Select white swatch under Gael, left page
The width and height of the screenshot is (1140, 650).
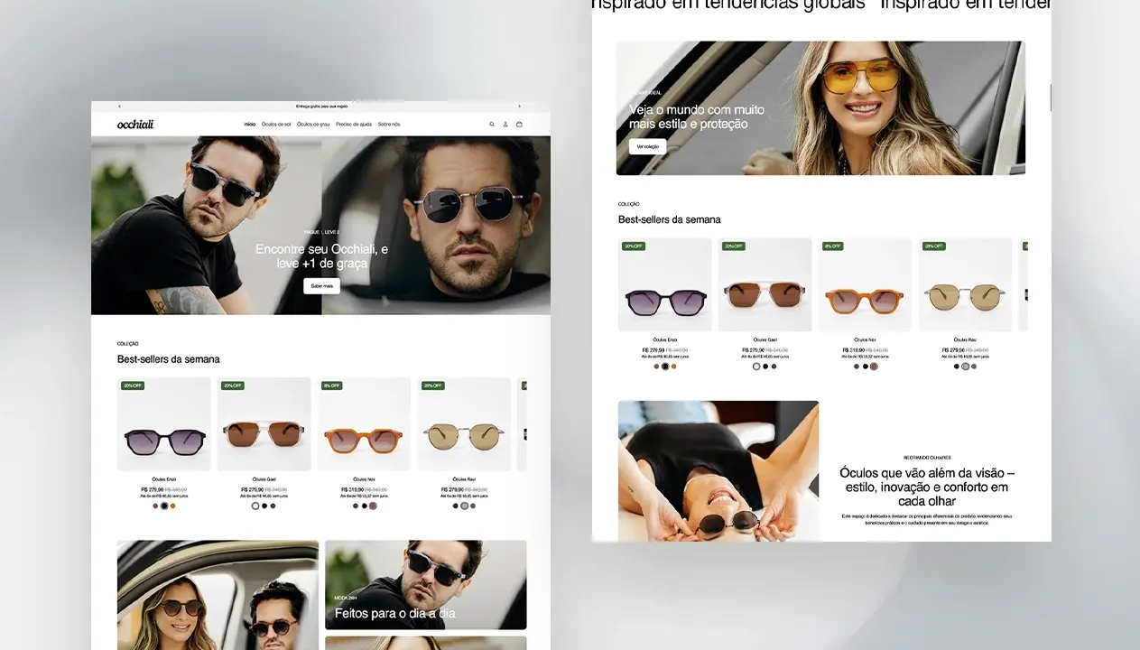tap(255, 506)
